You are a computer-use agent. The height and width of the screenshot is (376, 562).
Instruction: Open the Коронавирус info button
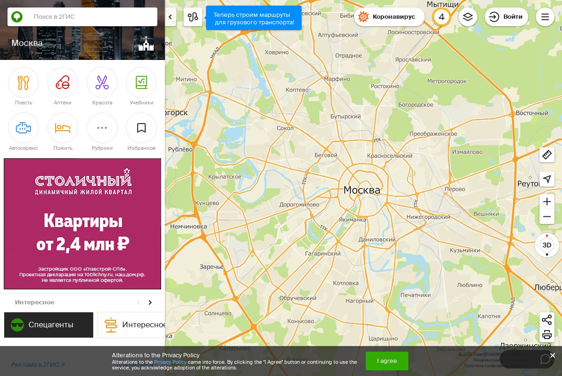389,17
